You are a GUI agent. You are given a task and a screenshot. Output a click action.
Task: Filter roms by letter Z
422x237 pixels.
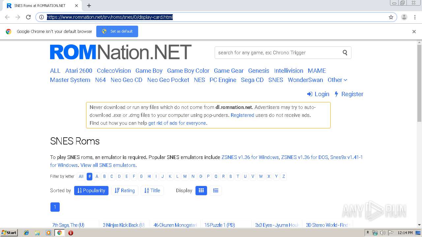click(x=284, y=176)
